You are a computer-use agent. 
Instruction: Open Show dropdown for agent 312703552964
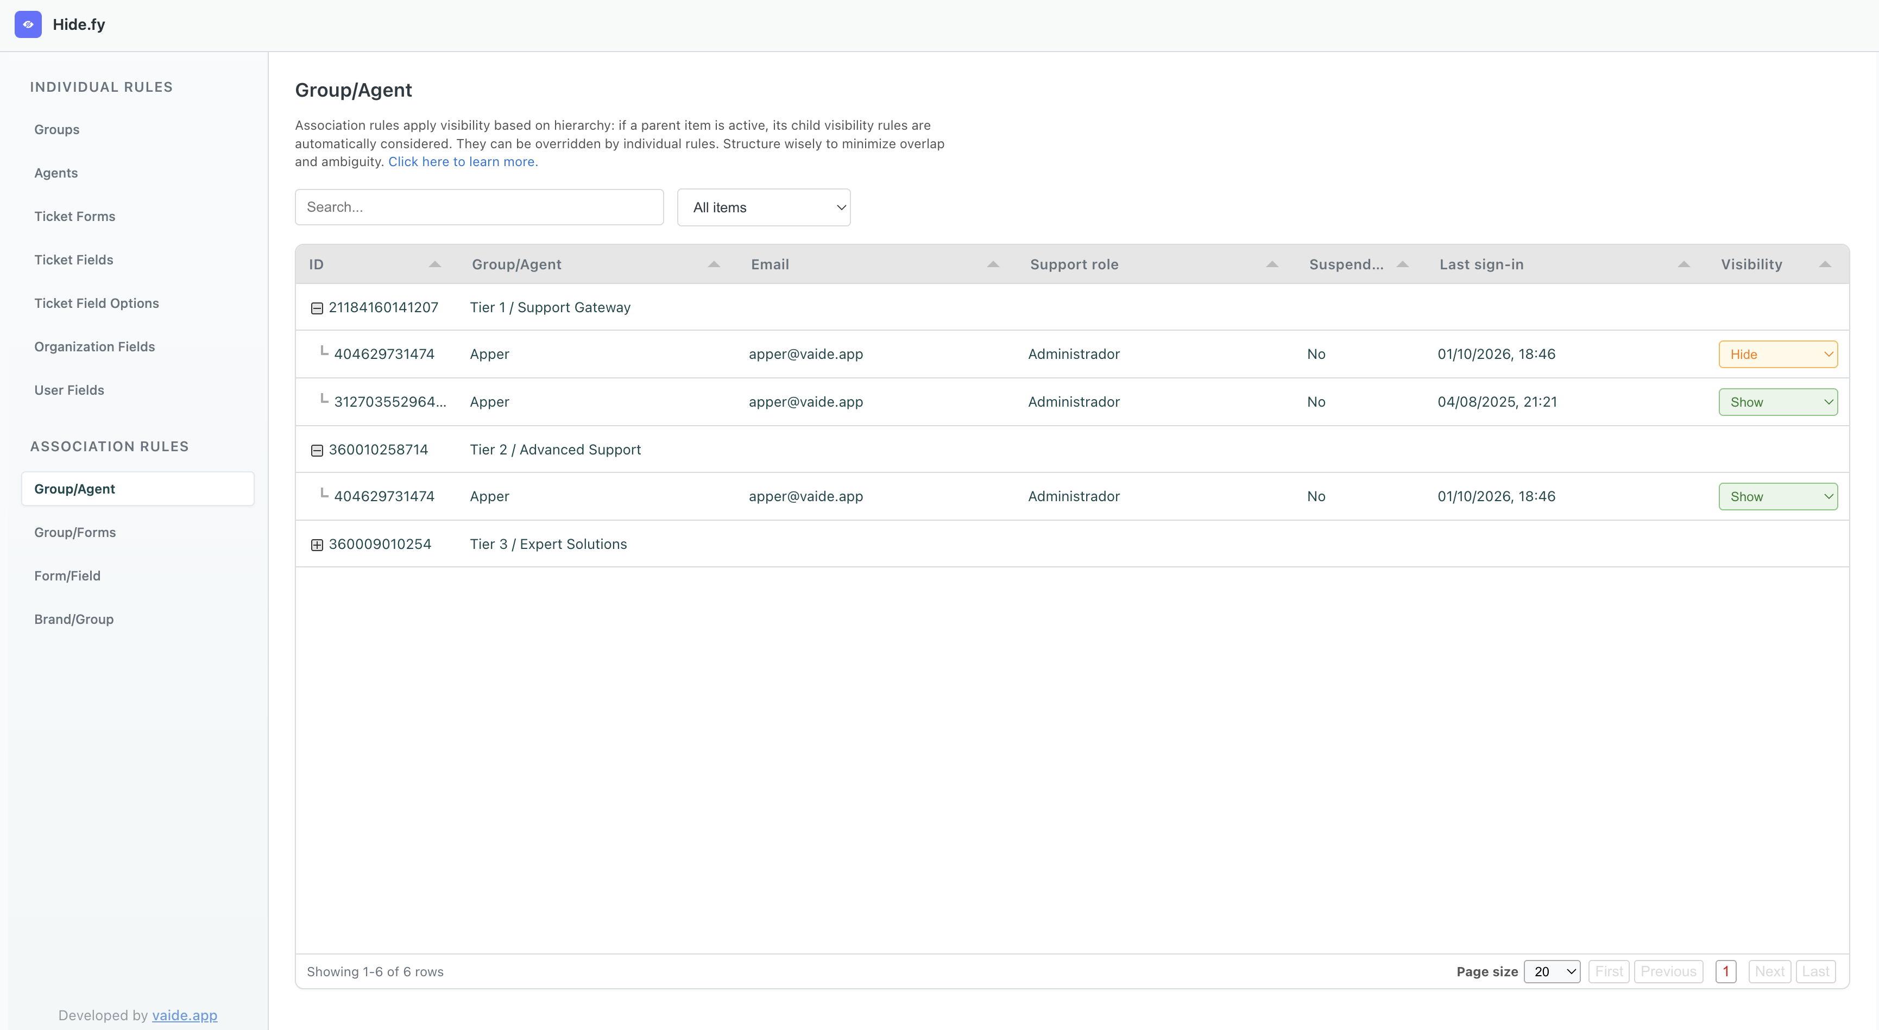[1777, 402]
